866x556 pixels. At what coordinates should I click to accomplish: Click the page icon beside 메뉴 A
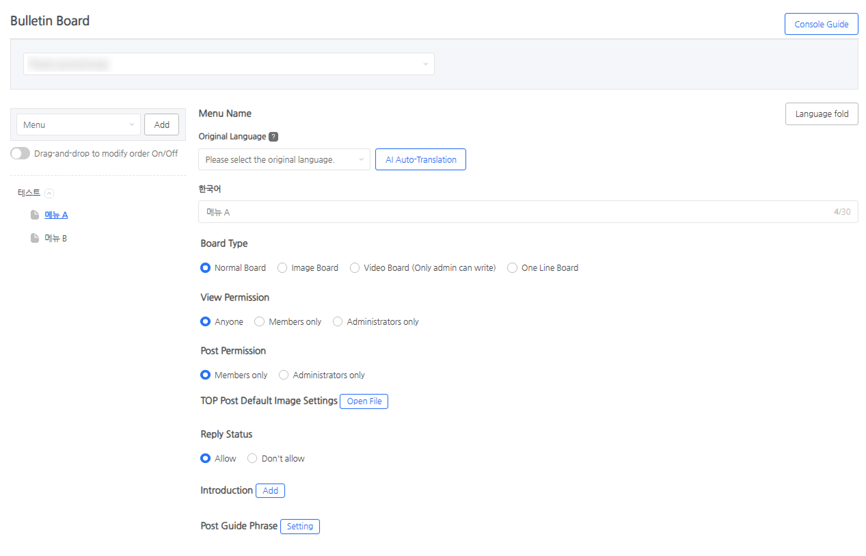coord(35,215)
